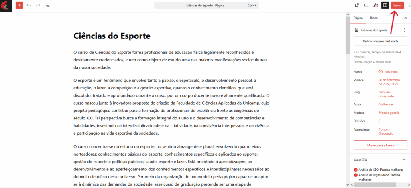The width and height of the screenshot is (411, 188).
Task: Click the view page external link icon
Action: pyautogui.click(x=357, y=5)
